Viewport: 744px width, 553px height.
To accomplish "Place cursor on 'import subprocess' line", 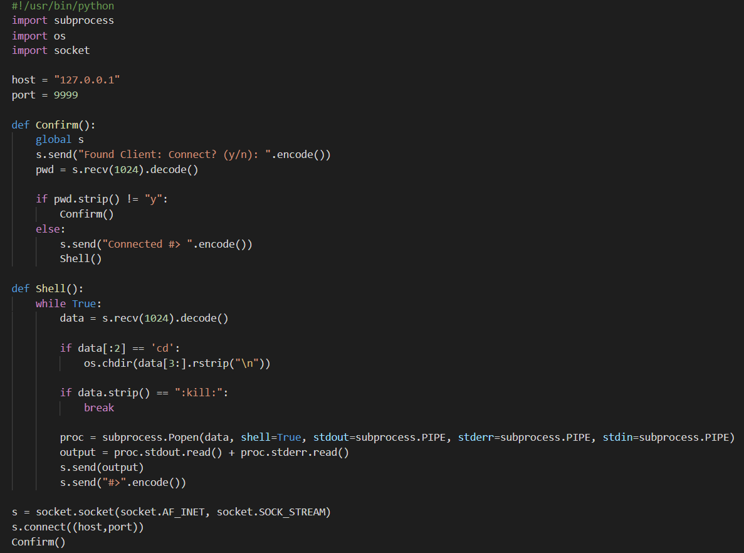I will 63,21.
